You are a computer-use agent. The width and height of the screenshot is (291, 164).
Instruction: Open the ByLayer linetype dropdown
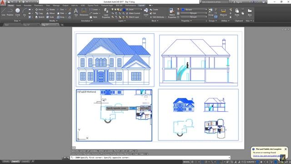coord(194,17)
